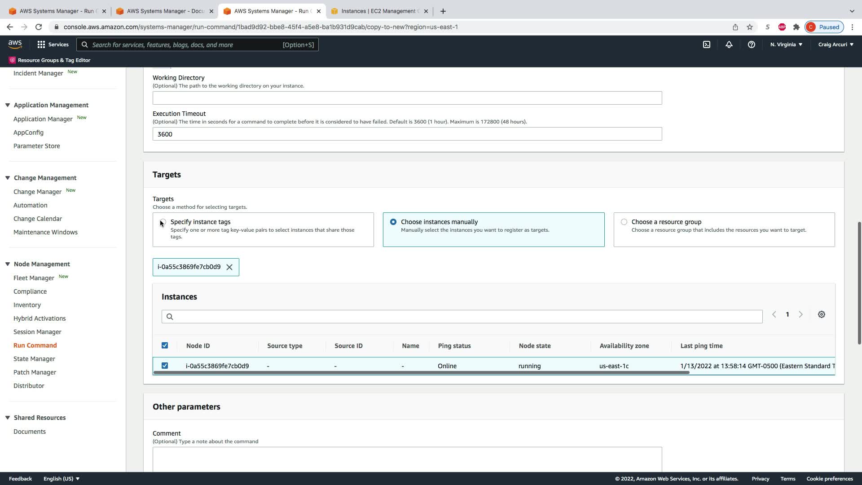Click the horizontal scrollbar under instances table
862x485 pixels.
[x=421, y=373]
